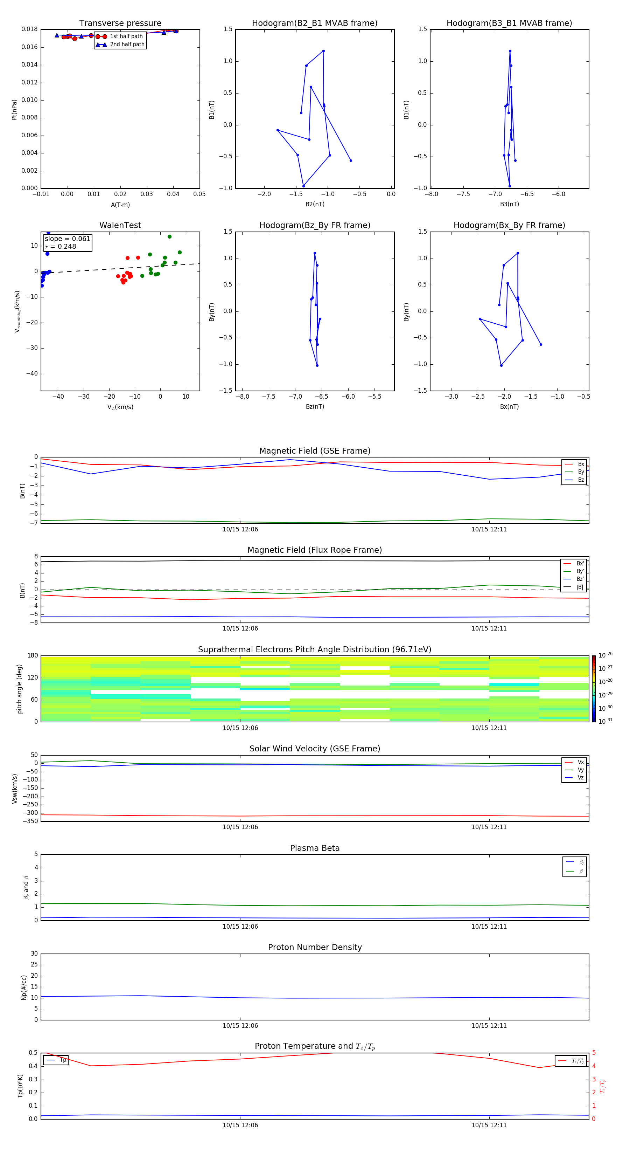This screenshot has height=1156, width=630.
Task: Click "By'" in the flux rope legend
Action: [x=580, y=571]
